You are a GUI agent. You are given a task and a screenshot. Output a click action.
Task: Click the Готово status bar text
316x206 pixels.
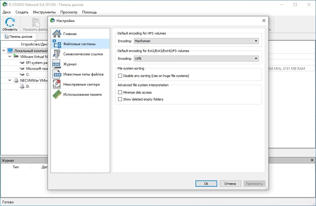tap(8, 202)
